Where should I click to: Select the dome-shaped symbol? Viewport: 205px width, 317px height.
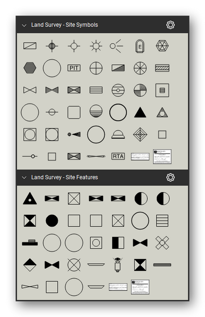pyautogui.click(x=118, y=134)
